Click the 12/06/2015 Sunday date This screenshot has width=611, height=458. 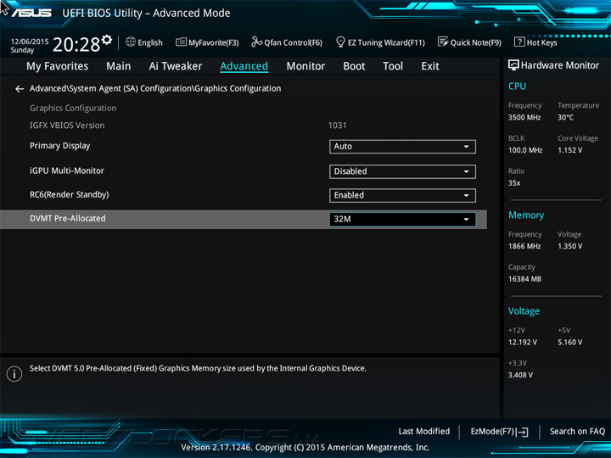click(29, 46)
